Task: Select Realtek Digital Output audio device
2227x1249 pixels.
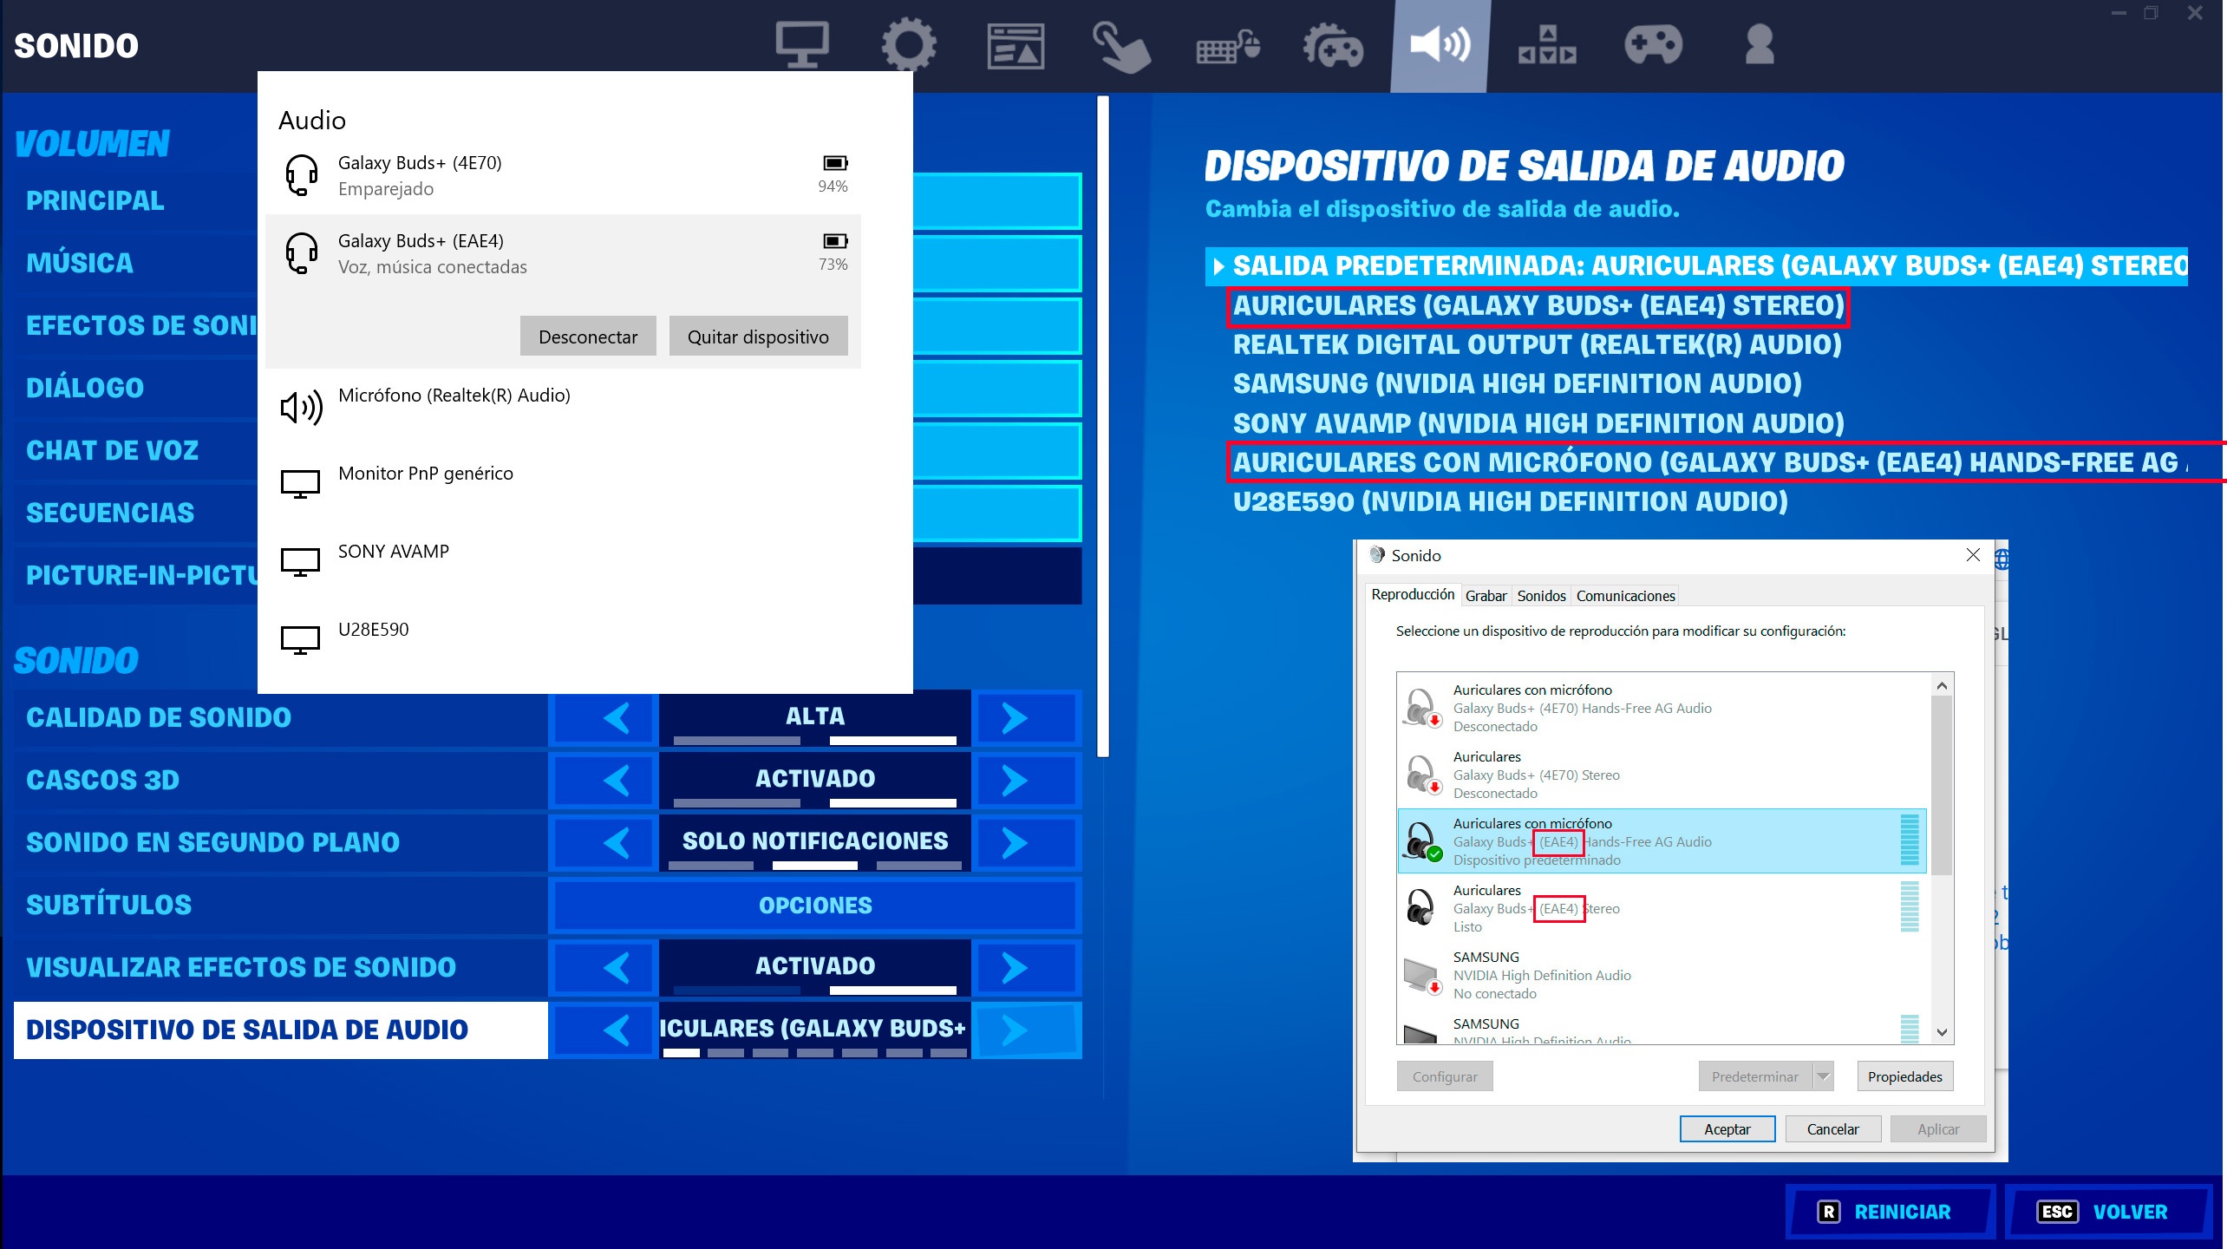Action: [1537, 344]
